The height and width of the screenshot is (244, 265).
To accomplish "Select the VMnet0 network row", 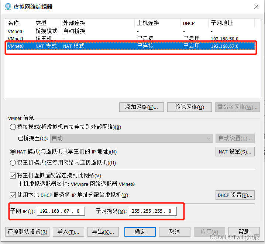I will point(131,31).
